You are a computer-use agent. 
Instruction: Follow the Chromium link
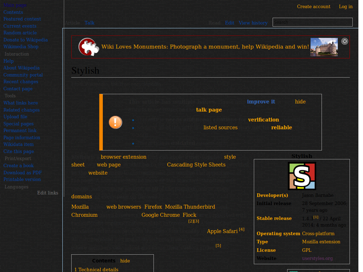point(84,215)
